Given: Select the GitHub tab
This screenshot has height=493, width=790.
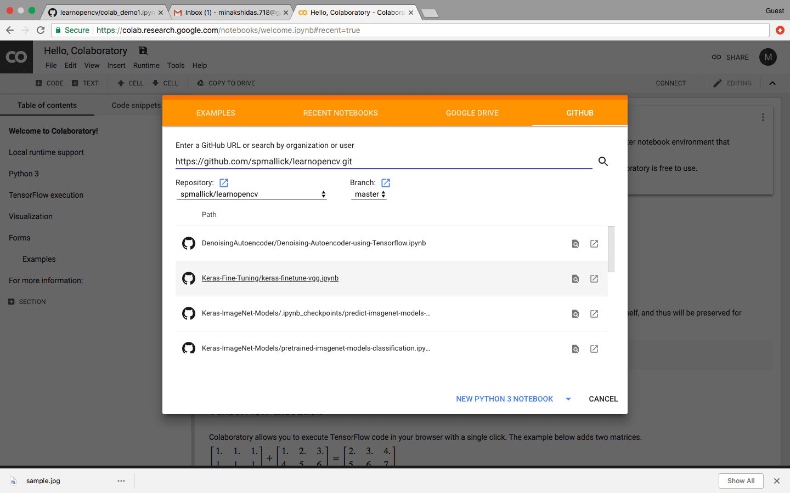Looking at the screenshot, I should [580, 113].
